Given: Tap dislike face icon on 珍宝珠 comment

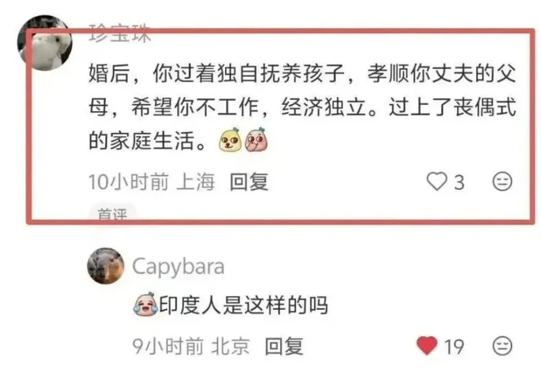Looking at the screenshot, I should point(502,181).
